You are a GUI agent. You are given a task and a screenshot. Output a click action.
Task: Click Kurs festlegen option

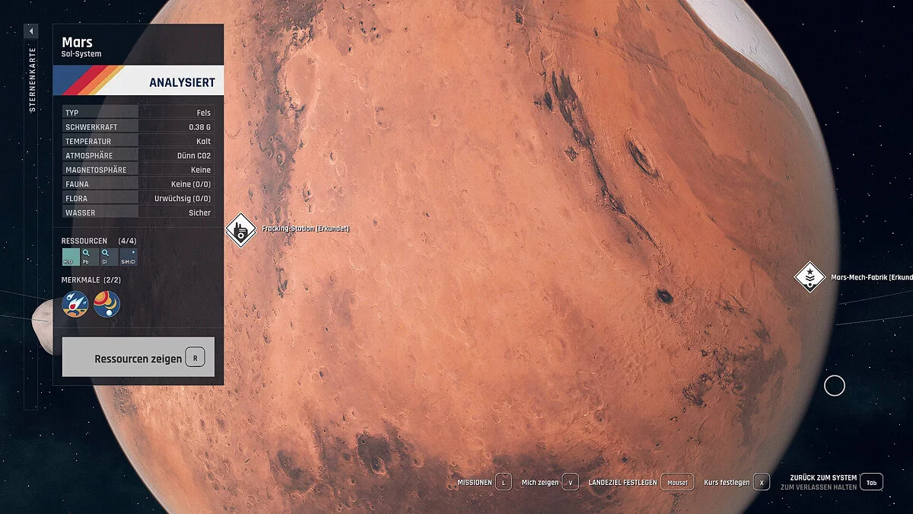tap(726, 483)
